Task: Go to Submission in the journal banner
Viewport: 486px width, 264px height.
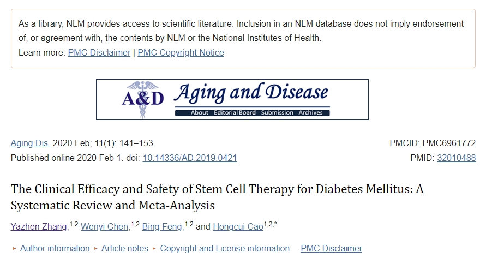Action: [278, 113]
